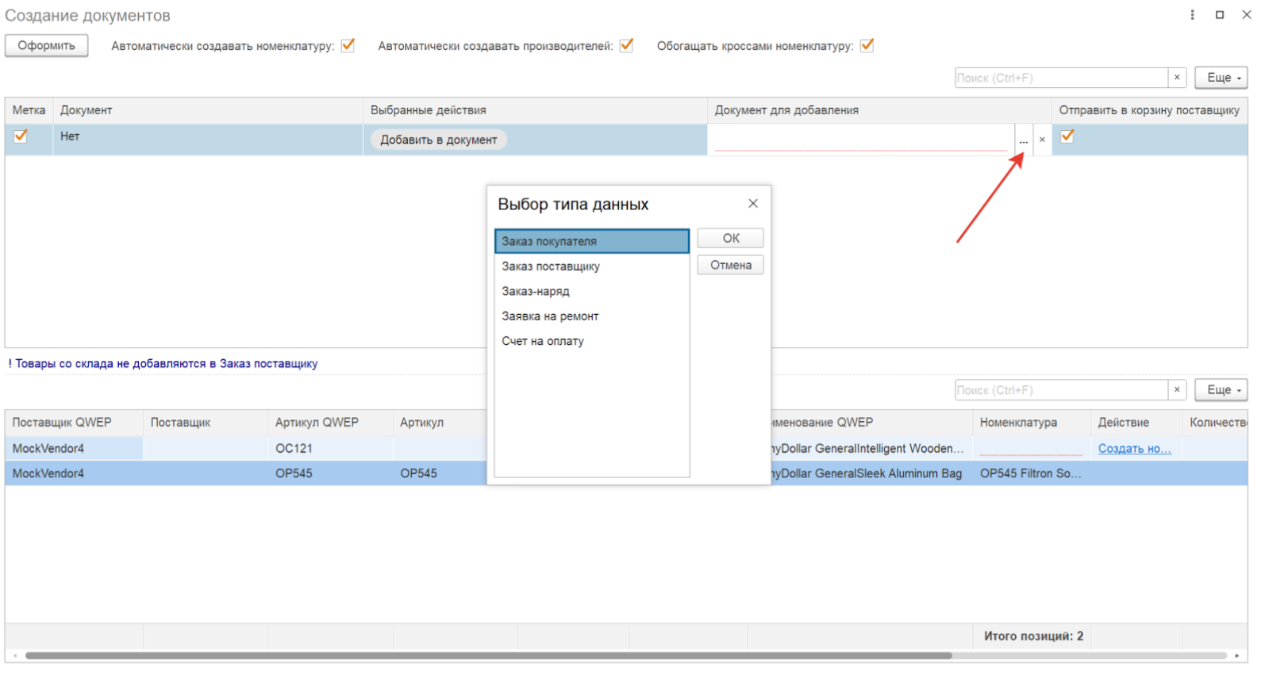Clear the lower search field
Image resolution: width=1261 pixels, height=674 pixels.
(1177, 390)
